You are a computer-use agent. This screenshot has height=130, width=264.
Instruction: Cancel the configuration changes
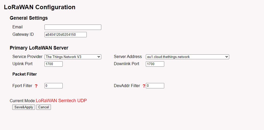coord(43,107)
